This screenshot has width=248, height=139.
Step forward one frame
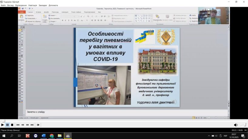click(x=38, y=125)
